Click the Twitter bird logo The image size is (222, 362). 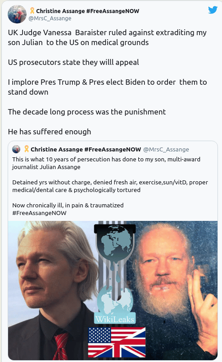213,10
